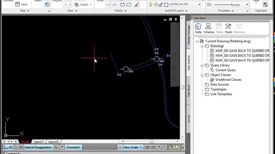275x154 pixels.
Task: Toggle layer on/off light bulb for WATER_VALVES
Action: [x=150, y=5]
